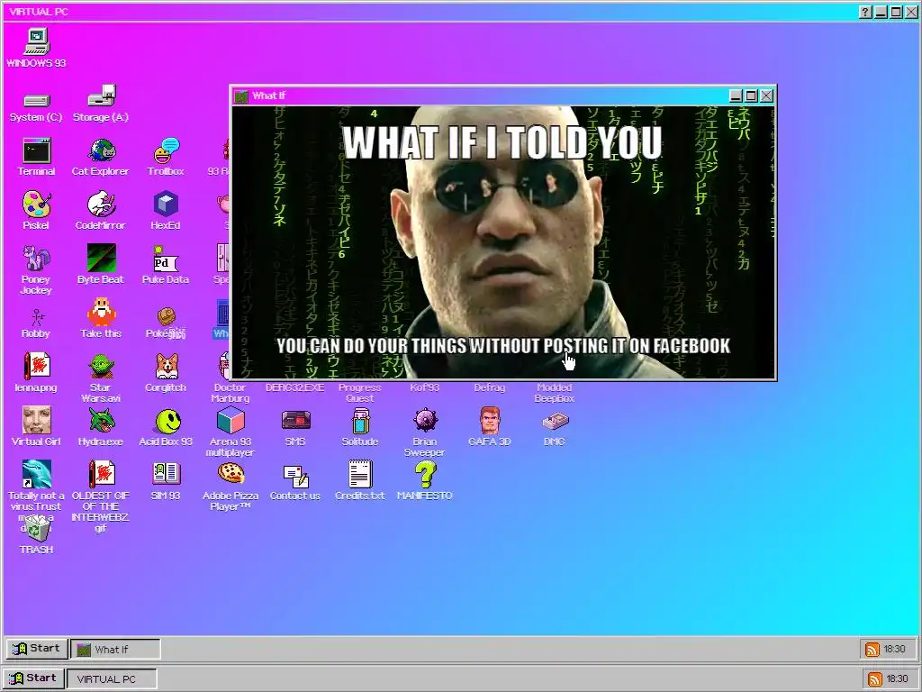Launch Cat Explorer browser icon
Viewport: 922px width, 692px height.
(x=101, y=150)
